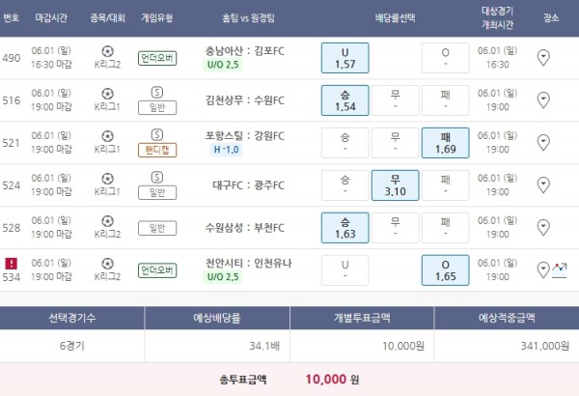Select the O option for match 490

[x=446, y=58]
